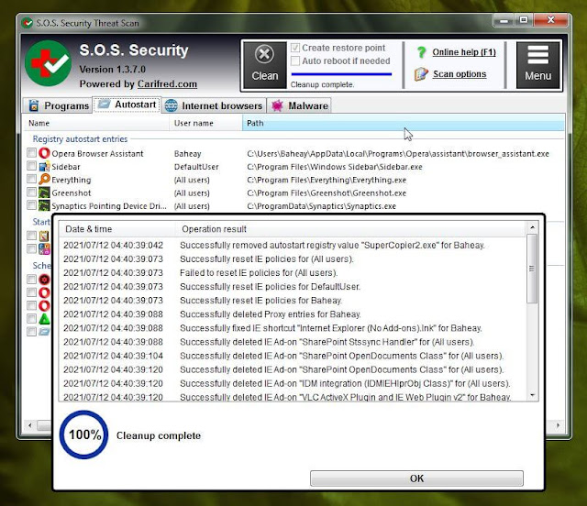The image size is (587, 506).
Task: Toggle Create restore point checkbox
Action: click(x=295, y=48)
